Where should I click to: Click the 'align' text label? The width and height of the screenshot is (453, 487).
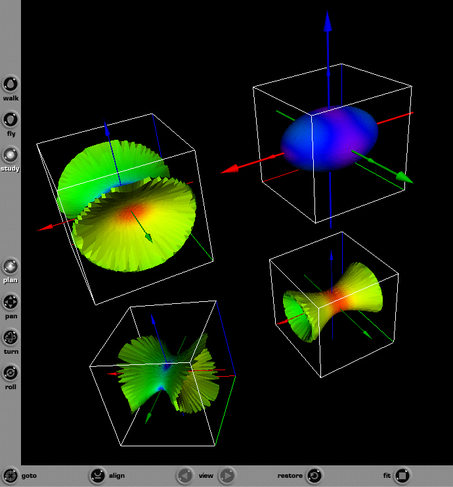pos(117,475)
